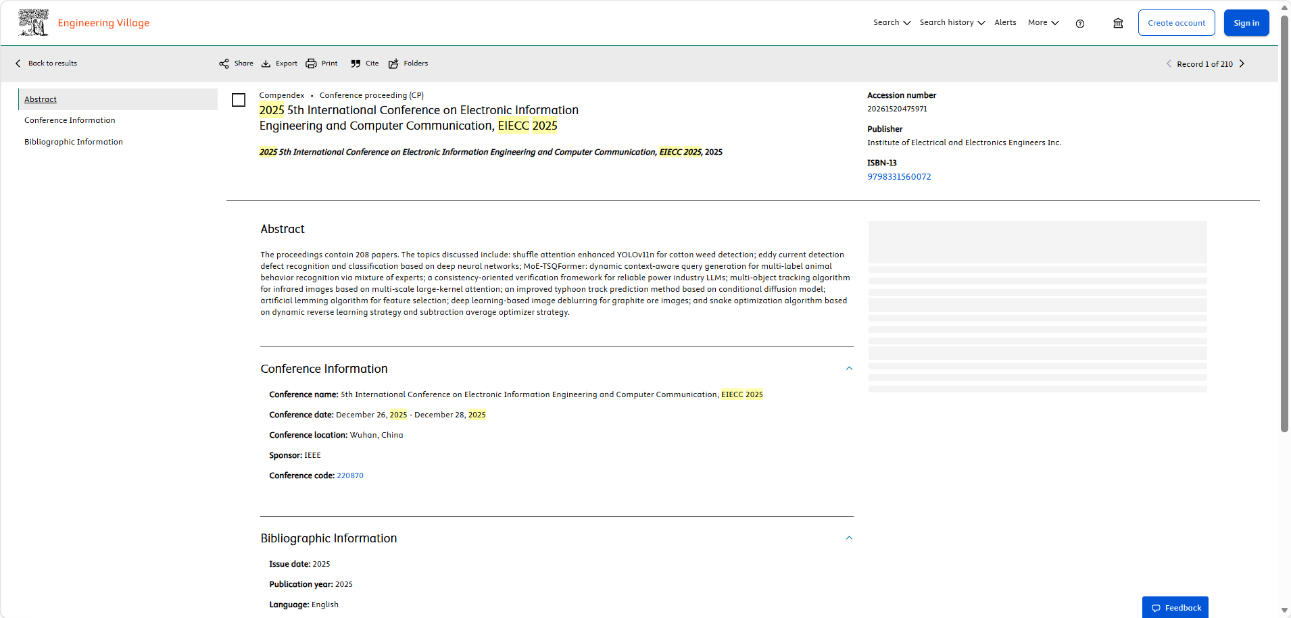
Task: Click the Cite label in toolbar
Action: point(372,63)
